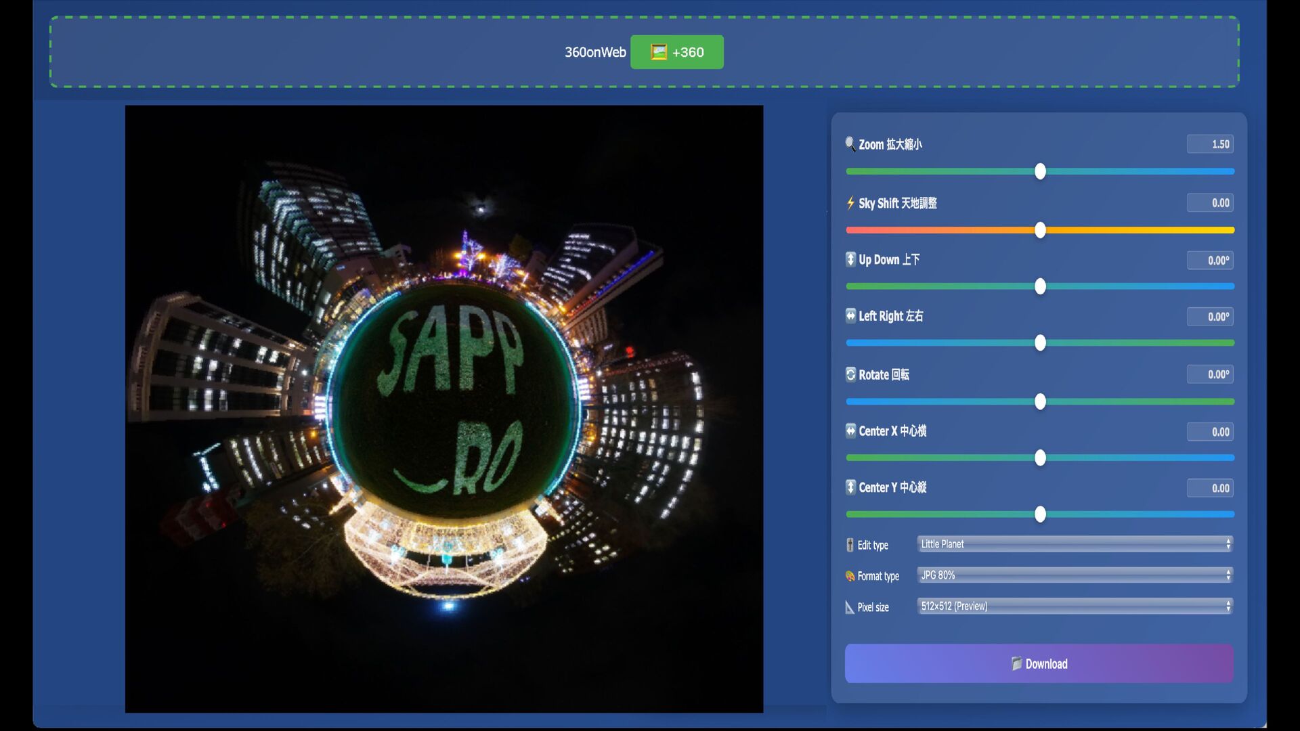
Task: Open the Pixel size dropdown showing 512x512 (Preview)
Action: click(1075, 606)
